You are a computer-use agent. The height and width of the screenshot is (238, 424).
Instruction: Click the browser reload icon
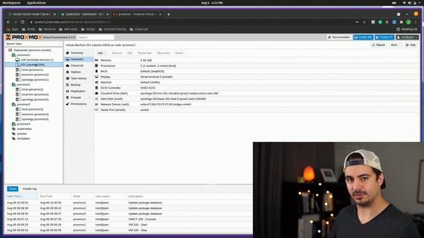coord(23,22)
